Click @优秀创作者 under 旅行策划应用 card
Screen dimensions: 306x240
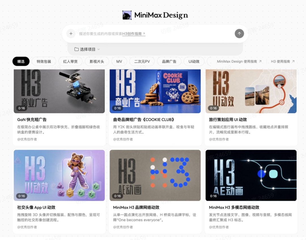(x=219, y=139)
